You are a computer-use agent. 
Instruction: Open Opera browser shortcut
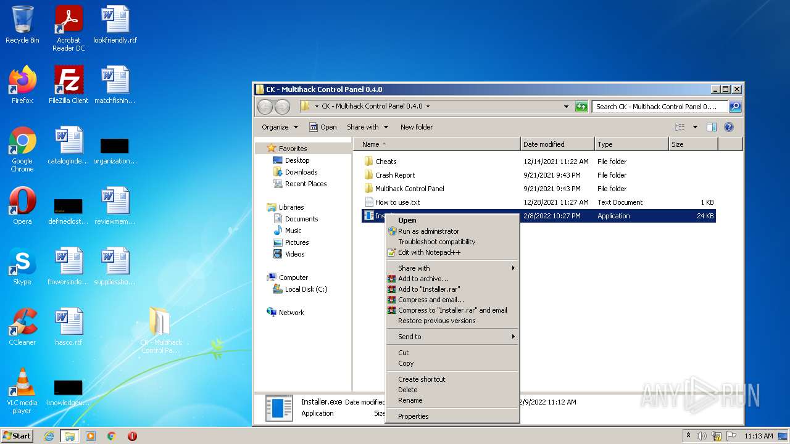tap(22, 206)
